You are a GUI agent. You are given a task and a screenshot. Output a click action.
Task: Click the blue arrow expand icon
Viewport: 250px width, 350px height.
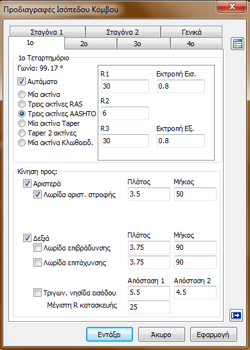click(x=236, y=315)
